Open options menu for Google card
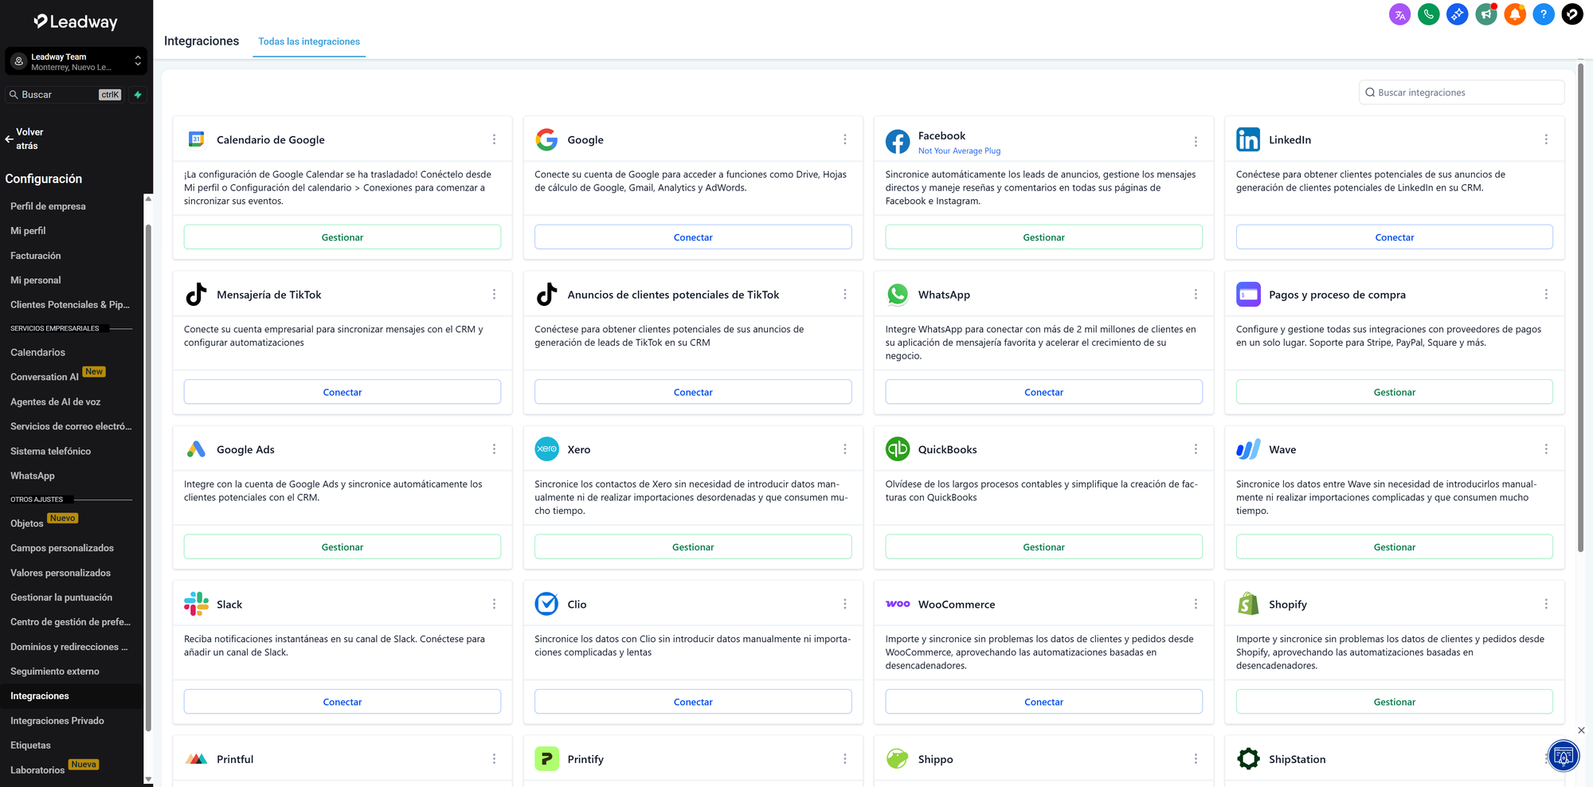Viewport: 1593px width, 787px height. pos(844,139)
